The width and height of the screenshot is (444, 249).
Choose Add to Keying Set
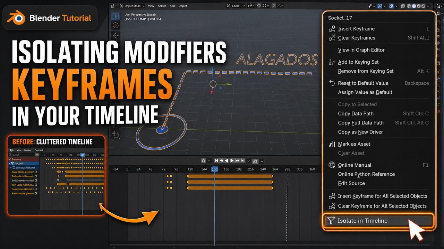358,62
